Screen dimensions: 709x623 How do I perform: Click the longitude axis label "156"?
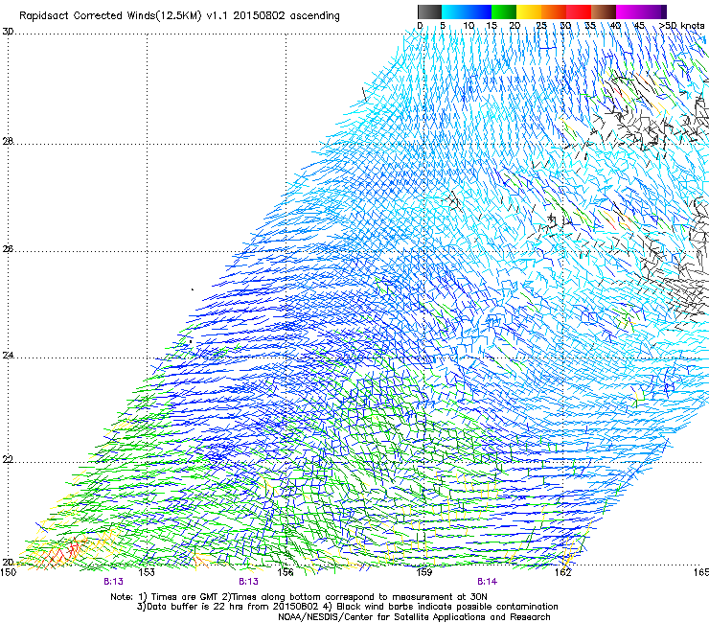click(x=286, y=573)
